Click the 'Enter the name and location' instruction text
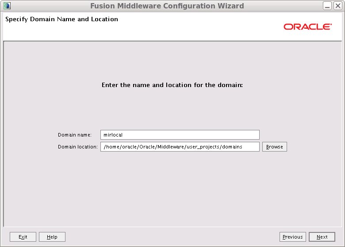345x247 pixels. click(172, 85)
